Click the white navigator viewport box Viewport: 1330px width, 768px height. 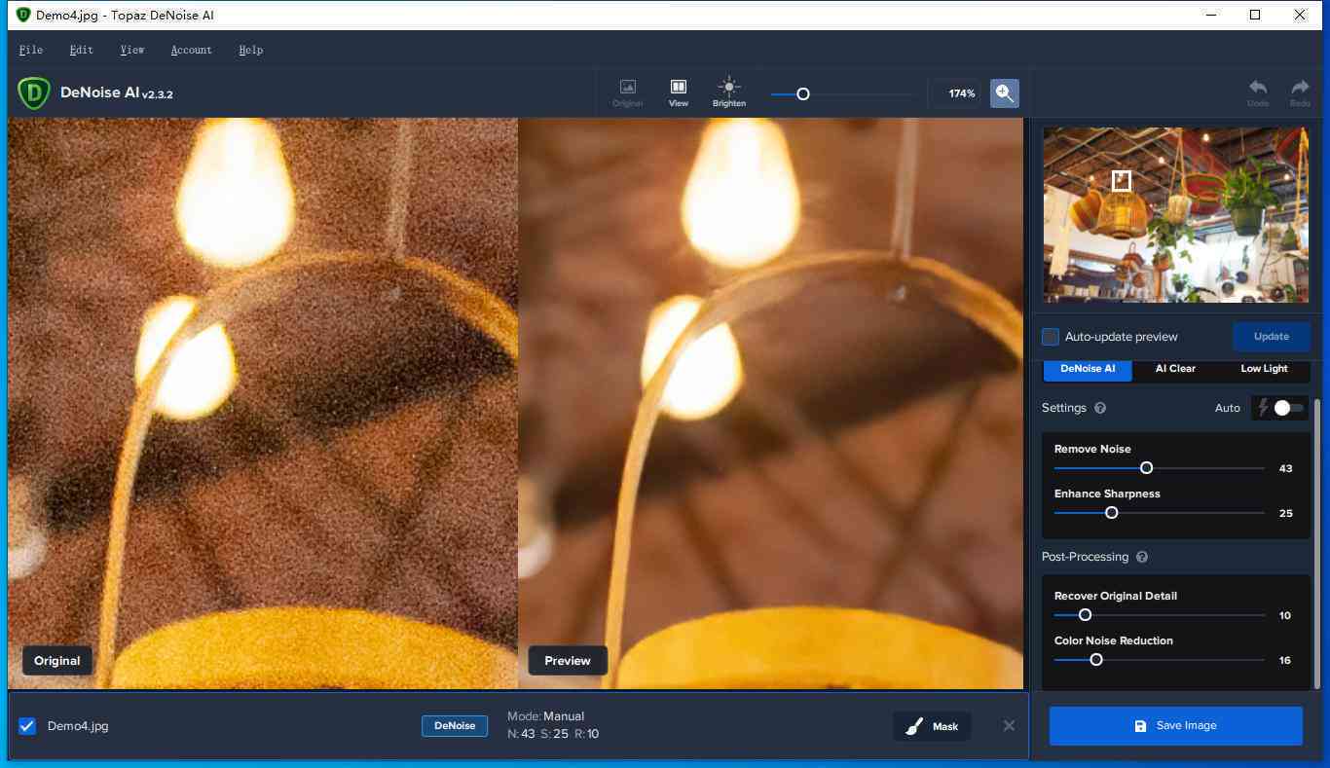tap(1122, 180)
